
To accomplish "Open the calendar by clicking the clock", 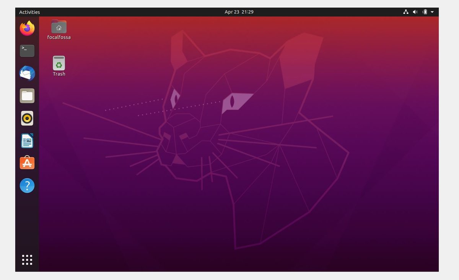I will click(239, 12).
